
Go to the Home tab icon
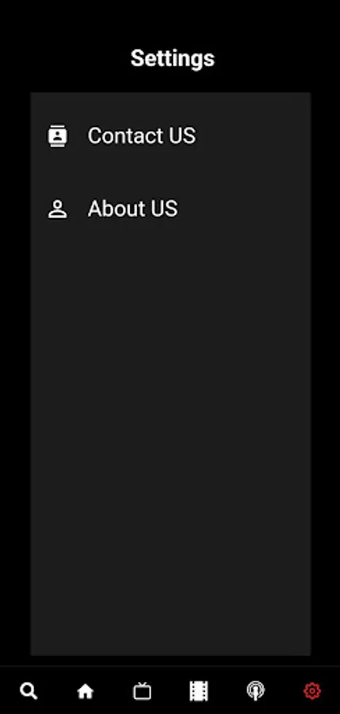tap(85, 691)
